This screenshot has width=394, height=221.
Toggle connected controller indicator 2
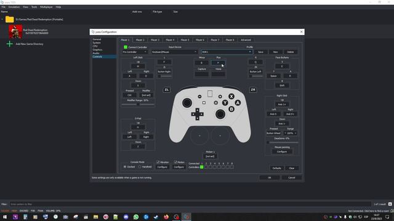click(206, 167)
